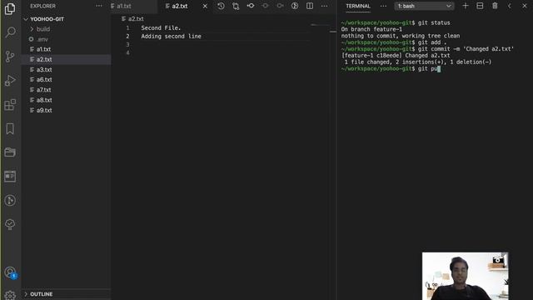Open Explorer more actions ellipsis
The image size is (533, 300).
click(x=99, y=6)
